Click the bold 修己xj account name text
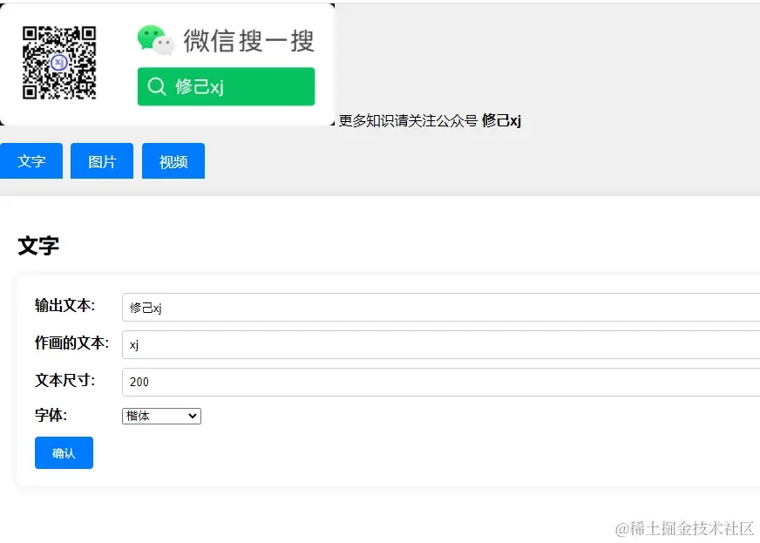The width and height of the screenshot is (760, 543). 501,120
